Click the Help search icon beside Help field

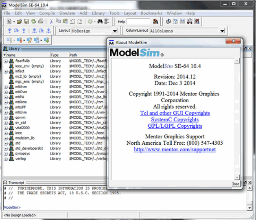point(155,22)
